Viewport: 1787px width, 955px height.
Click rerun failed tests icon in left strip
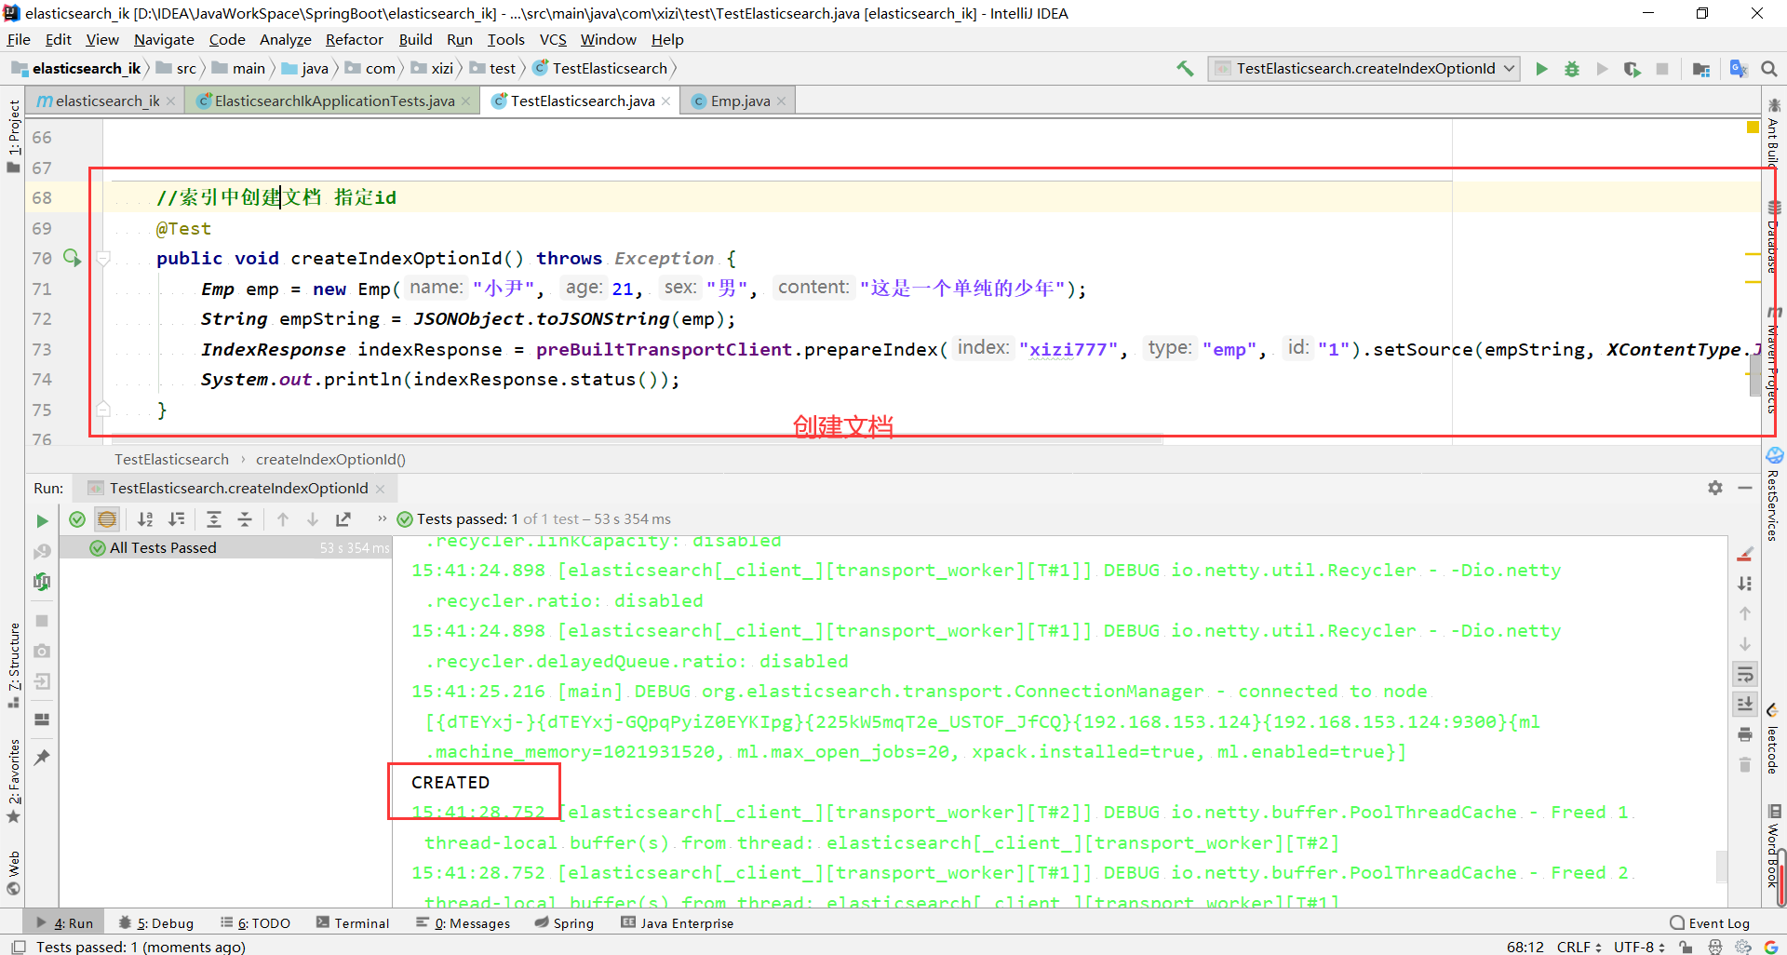pyautogui.click(x=42, y=551)
